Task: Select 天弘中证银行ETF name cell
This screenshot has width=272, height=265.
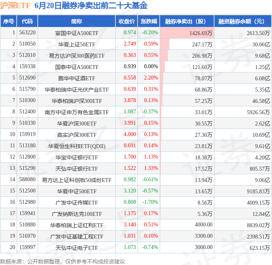Action: (x=77, y=169)
